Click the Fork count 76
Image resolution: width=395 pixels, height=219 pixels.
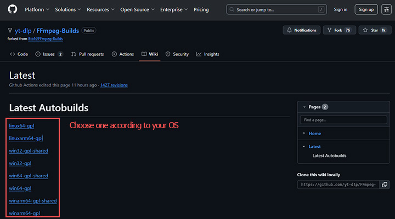(x=348, y=30)
